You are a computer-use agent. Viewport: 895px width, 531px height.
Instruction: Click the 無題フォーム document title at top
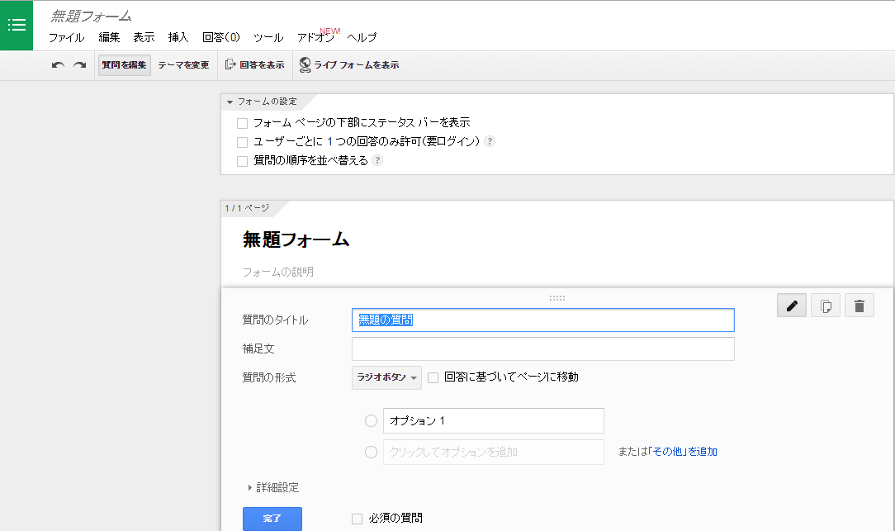[92, 16]
